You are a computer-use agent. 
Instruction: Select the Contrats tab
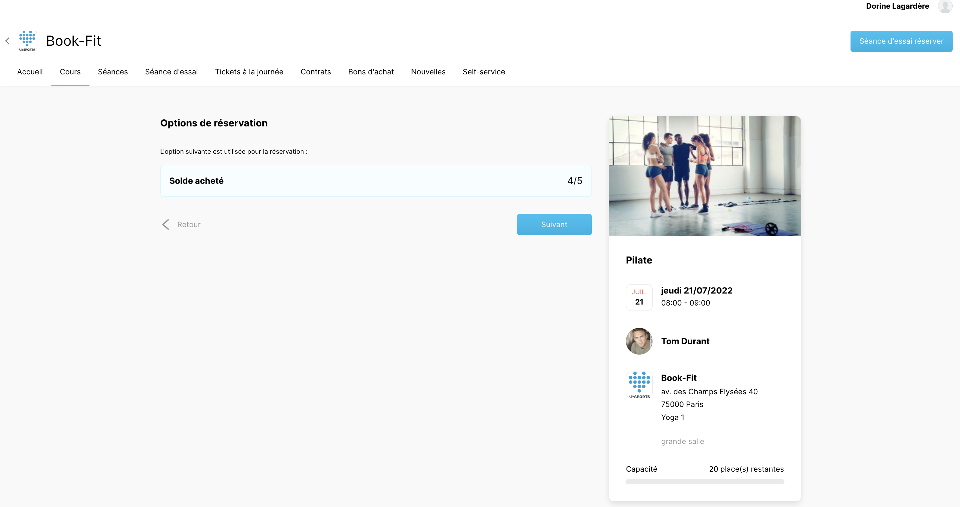[316, 72]
